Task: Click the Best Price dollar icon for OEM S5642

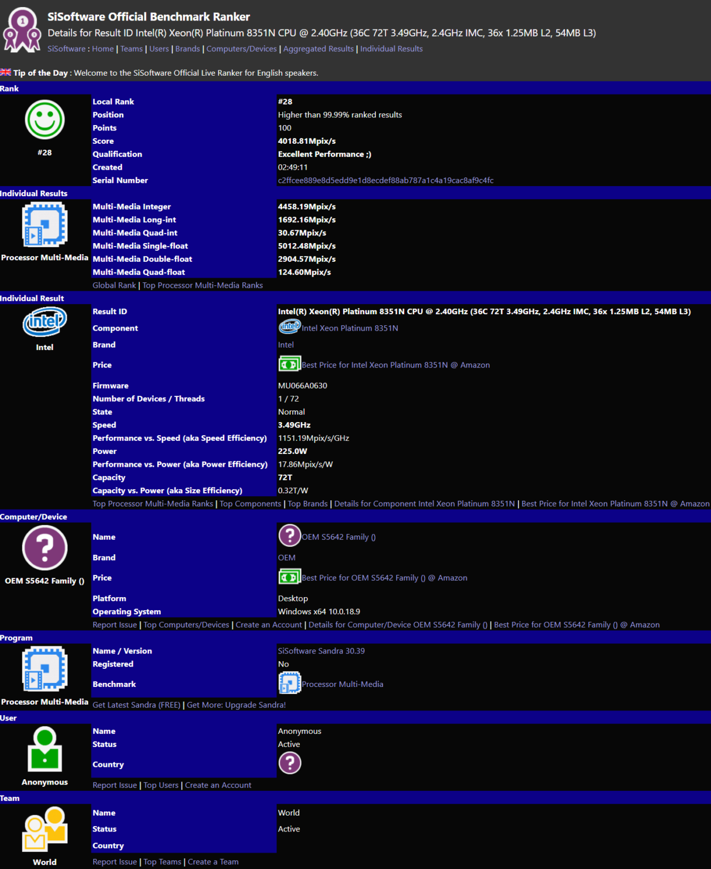Action: tap(289, 577)
